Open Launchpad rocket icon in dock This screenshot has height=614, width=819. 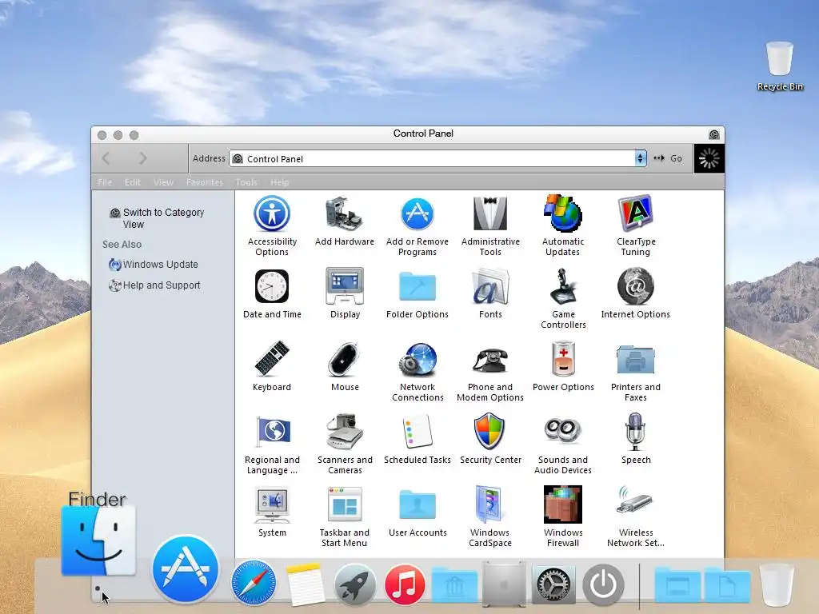pos(354,584)
